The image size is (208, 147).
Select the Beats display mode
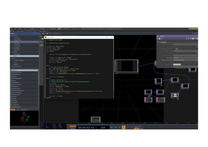pos(73,128)
